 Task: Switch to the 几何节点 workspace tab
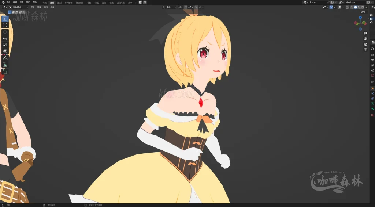click(120, 3)
